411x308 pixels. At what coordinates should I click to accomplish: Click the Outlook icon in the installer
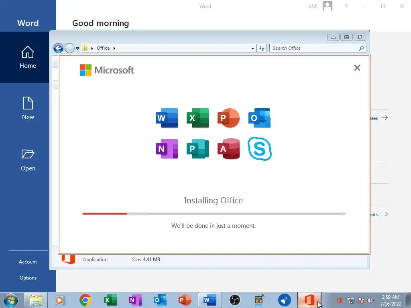click(x=260, y=118)
